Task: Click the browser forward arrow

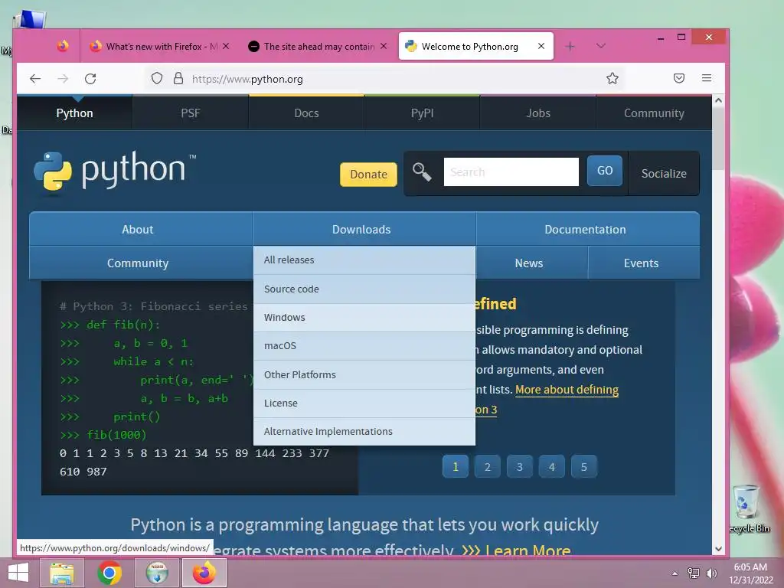Action: (63, 79)
